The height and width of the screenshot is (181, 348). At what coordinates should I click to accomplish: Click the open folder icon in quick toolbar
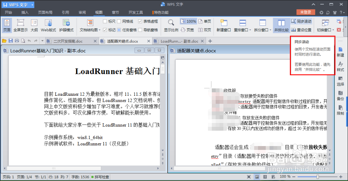[x=4, y=41]
